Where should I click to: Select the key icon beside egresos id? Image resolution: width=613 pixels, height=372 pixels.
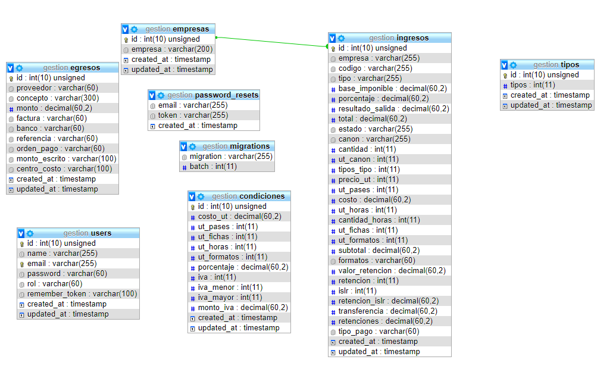point(11,79)
